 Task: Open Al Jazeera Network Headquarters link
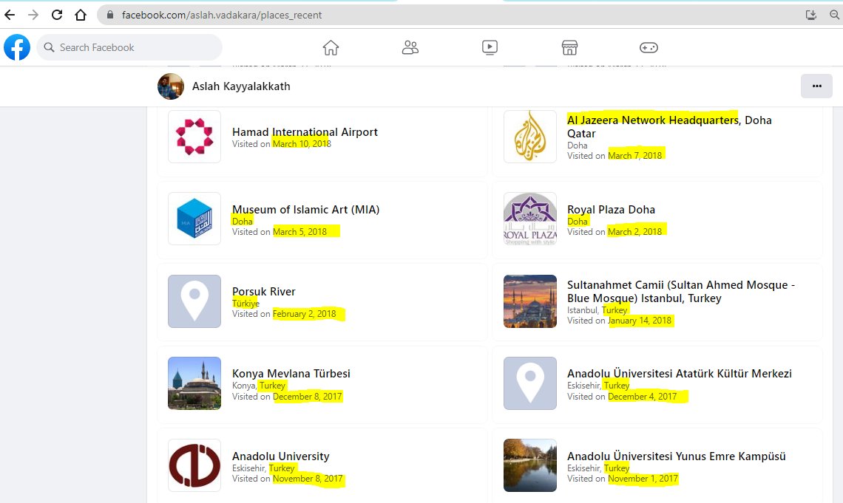point(669,127)
